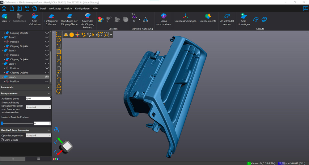Click the Auflösung (mm) input field

[x=37, y=99]
